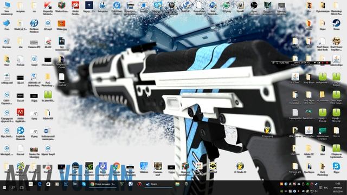Open the red Adobe Application icon
This screenshot has height=195, width=347.
21,112
